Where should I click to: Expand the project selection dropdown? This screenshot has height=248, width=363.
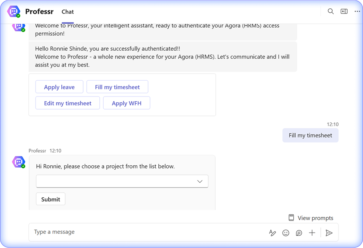[122, 181]
